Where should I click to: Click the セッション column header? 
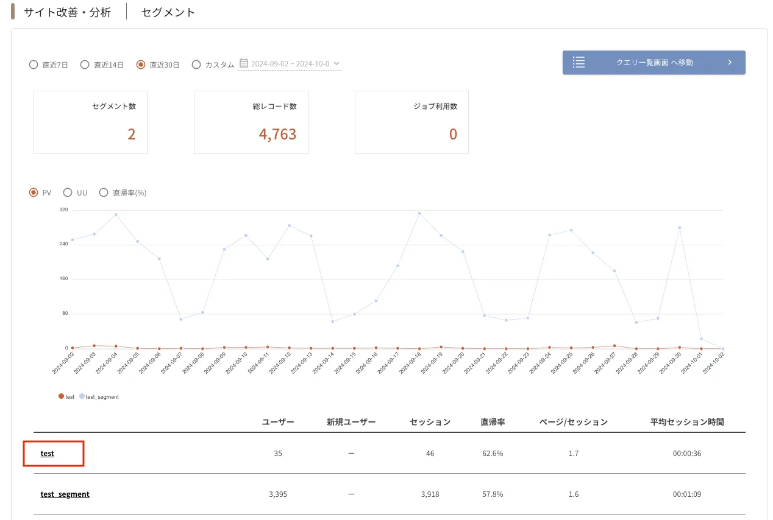coord(430,422)
